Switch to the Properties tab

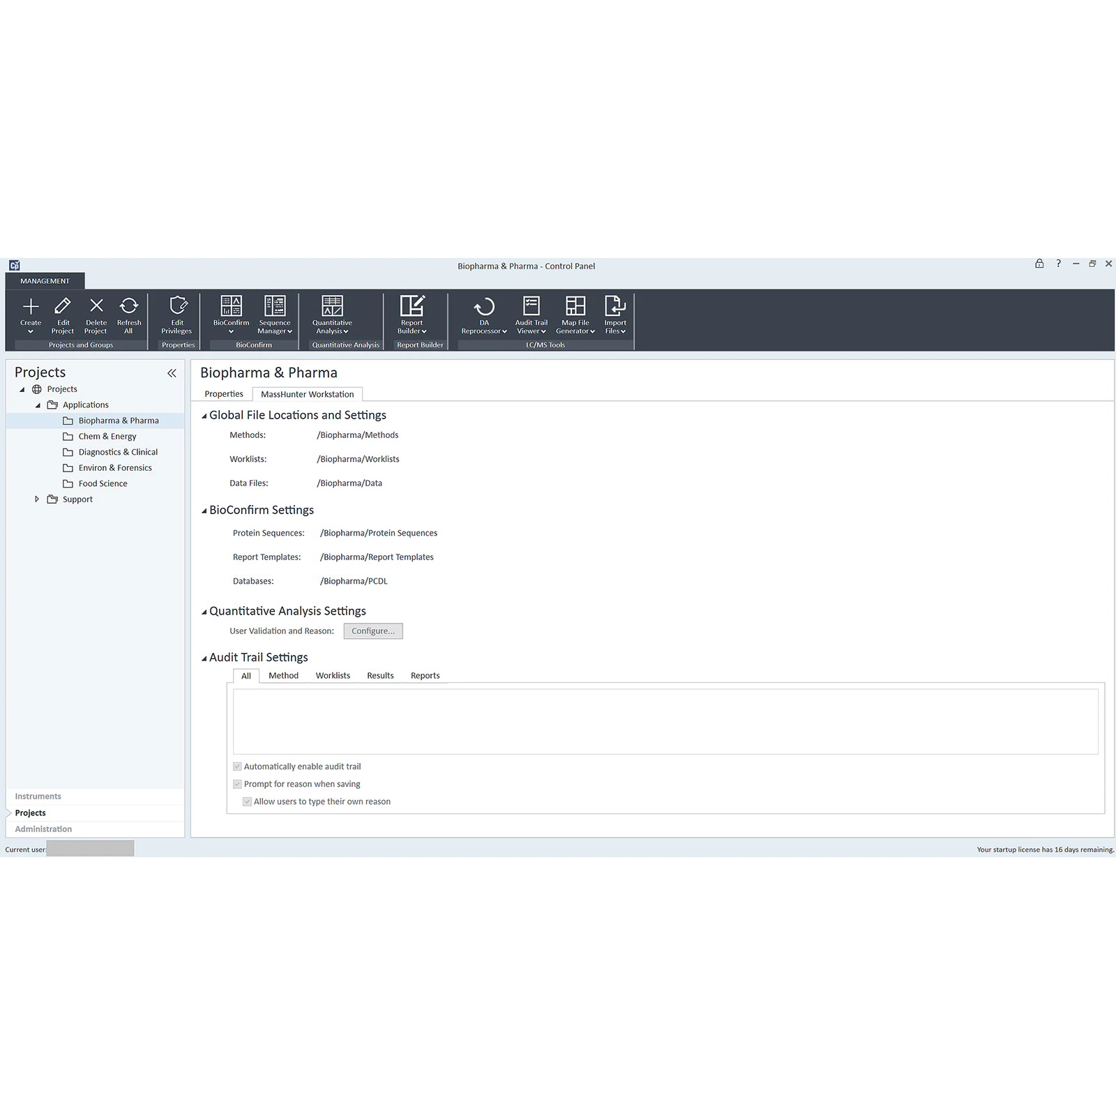pyautogui.click(x=224, y=394)
